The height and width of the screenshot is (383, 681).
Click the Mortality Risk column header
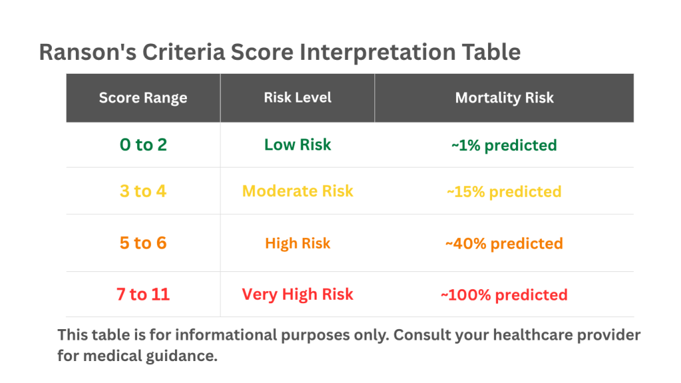[504, 98]
